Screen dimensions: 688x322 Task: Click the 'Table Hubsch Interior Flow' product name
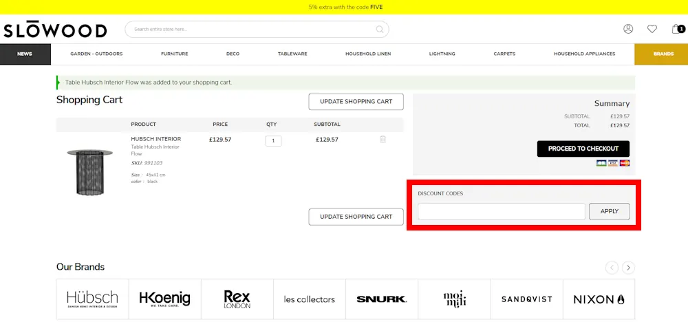pos(155,151)
